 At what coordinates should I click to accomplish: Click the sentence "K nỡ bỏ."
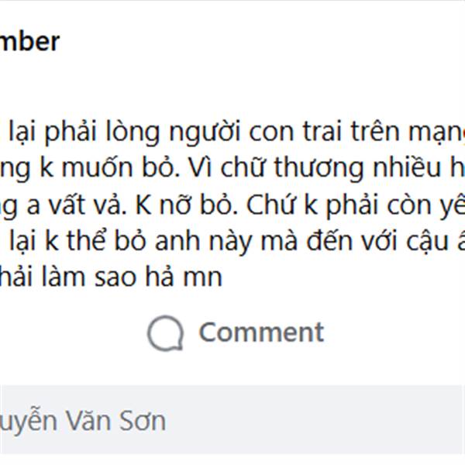coord(182,204)
